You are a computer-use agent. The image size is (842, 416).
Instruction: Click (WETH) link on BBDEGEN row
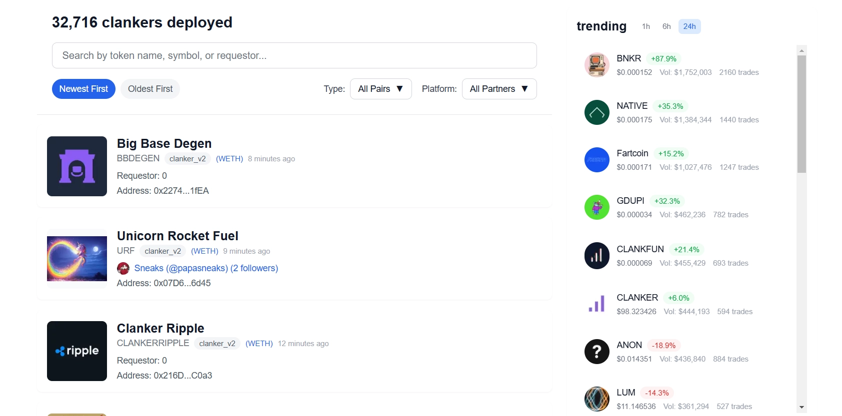pos(229,159)
